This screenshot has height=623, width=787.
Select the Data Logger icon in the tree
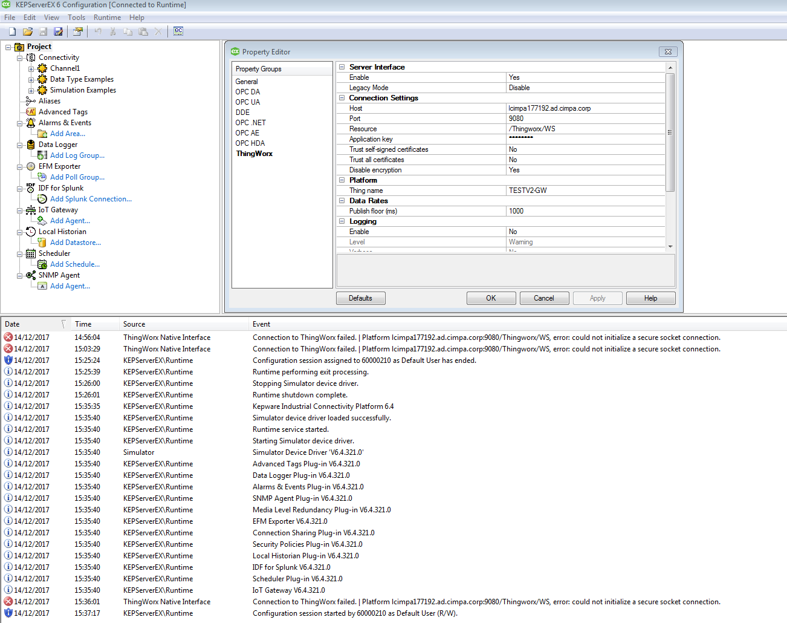30,145
